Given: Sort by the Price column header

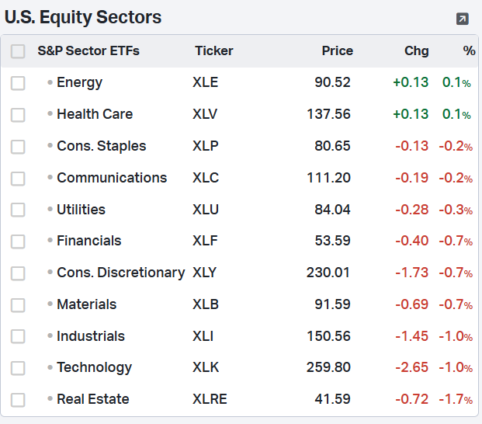Looking at the screenshot, I should [337, 50].
